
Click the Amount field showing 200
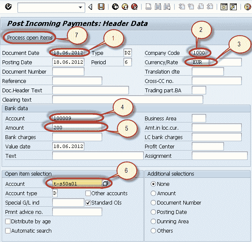coord(77,128)
